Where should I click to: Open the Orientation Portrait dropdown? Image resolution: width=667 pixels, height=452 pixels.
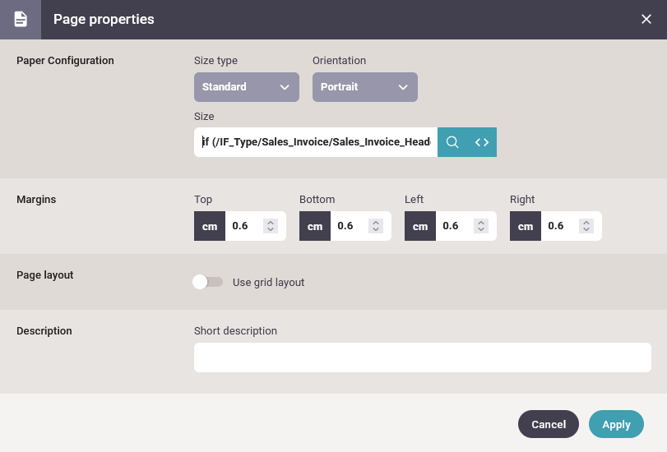click(365, 87)
